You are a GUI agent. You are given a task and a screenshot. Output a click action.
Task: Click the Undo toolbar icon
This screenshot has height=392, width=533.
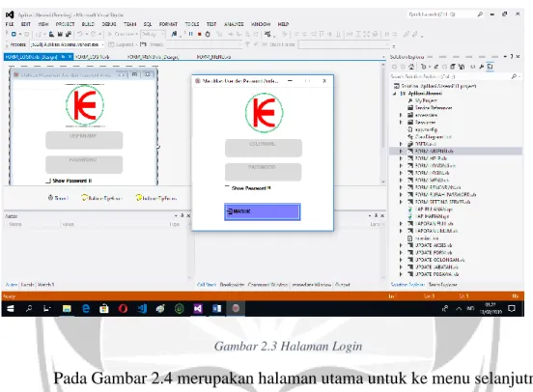click(x=80, y=34)
